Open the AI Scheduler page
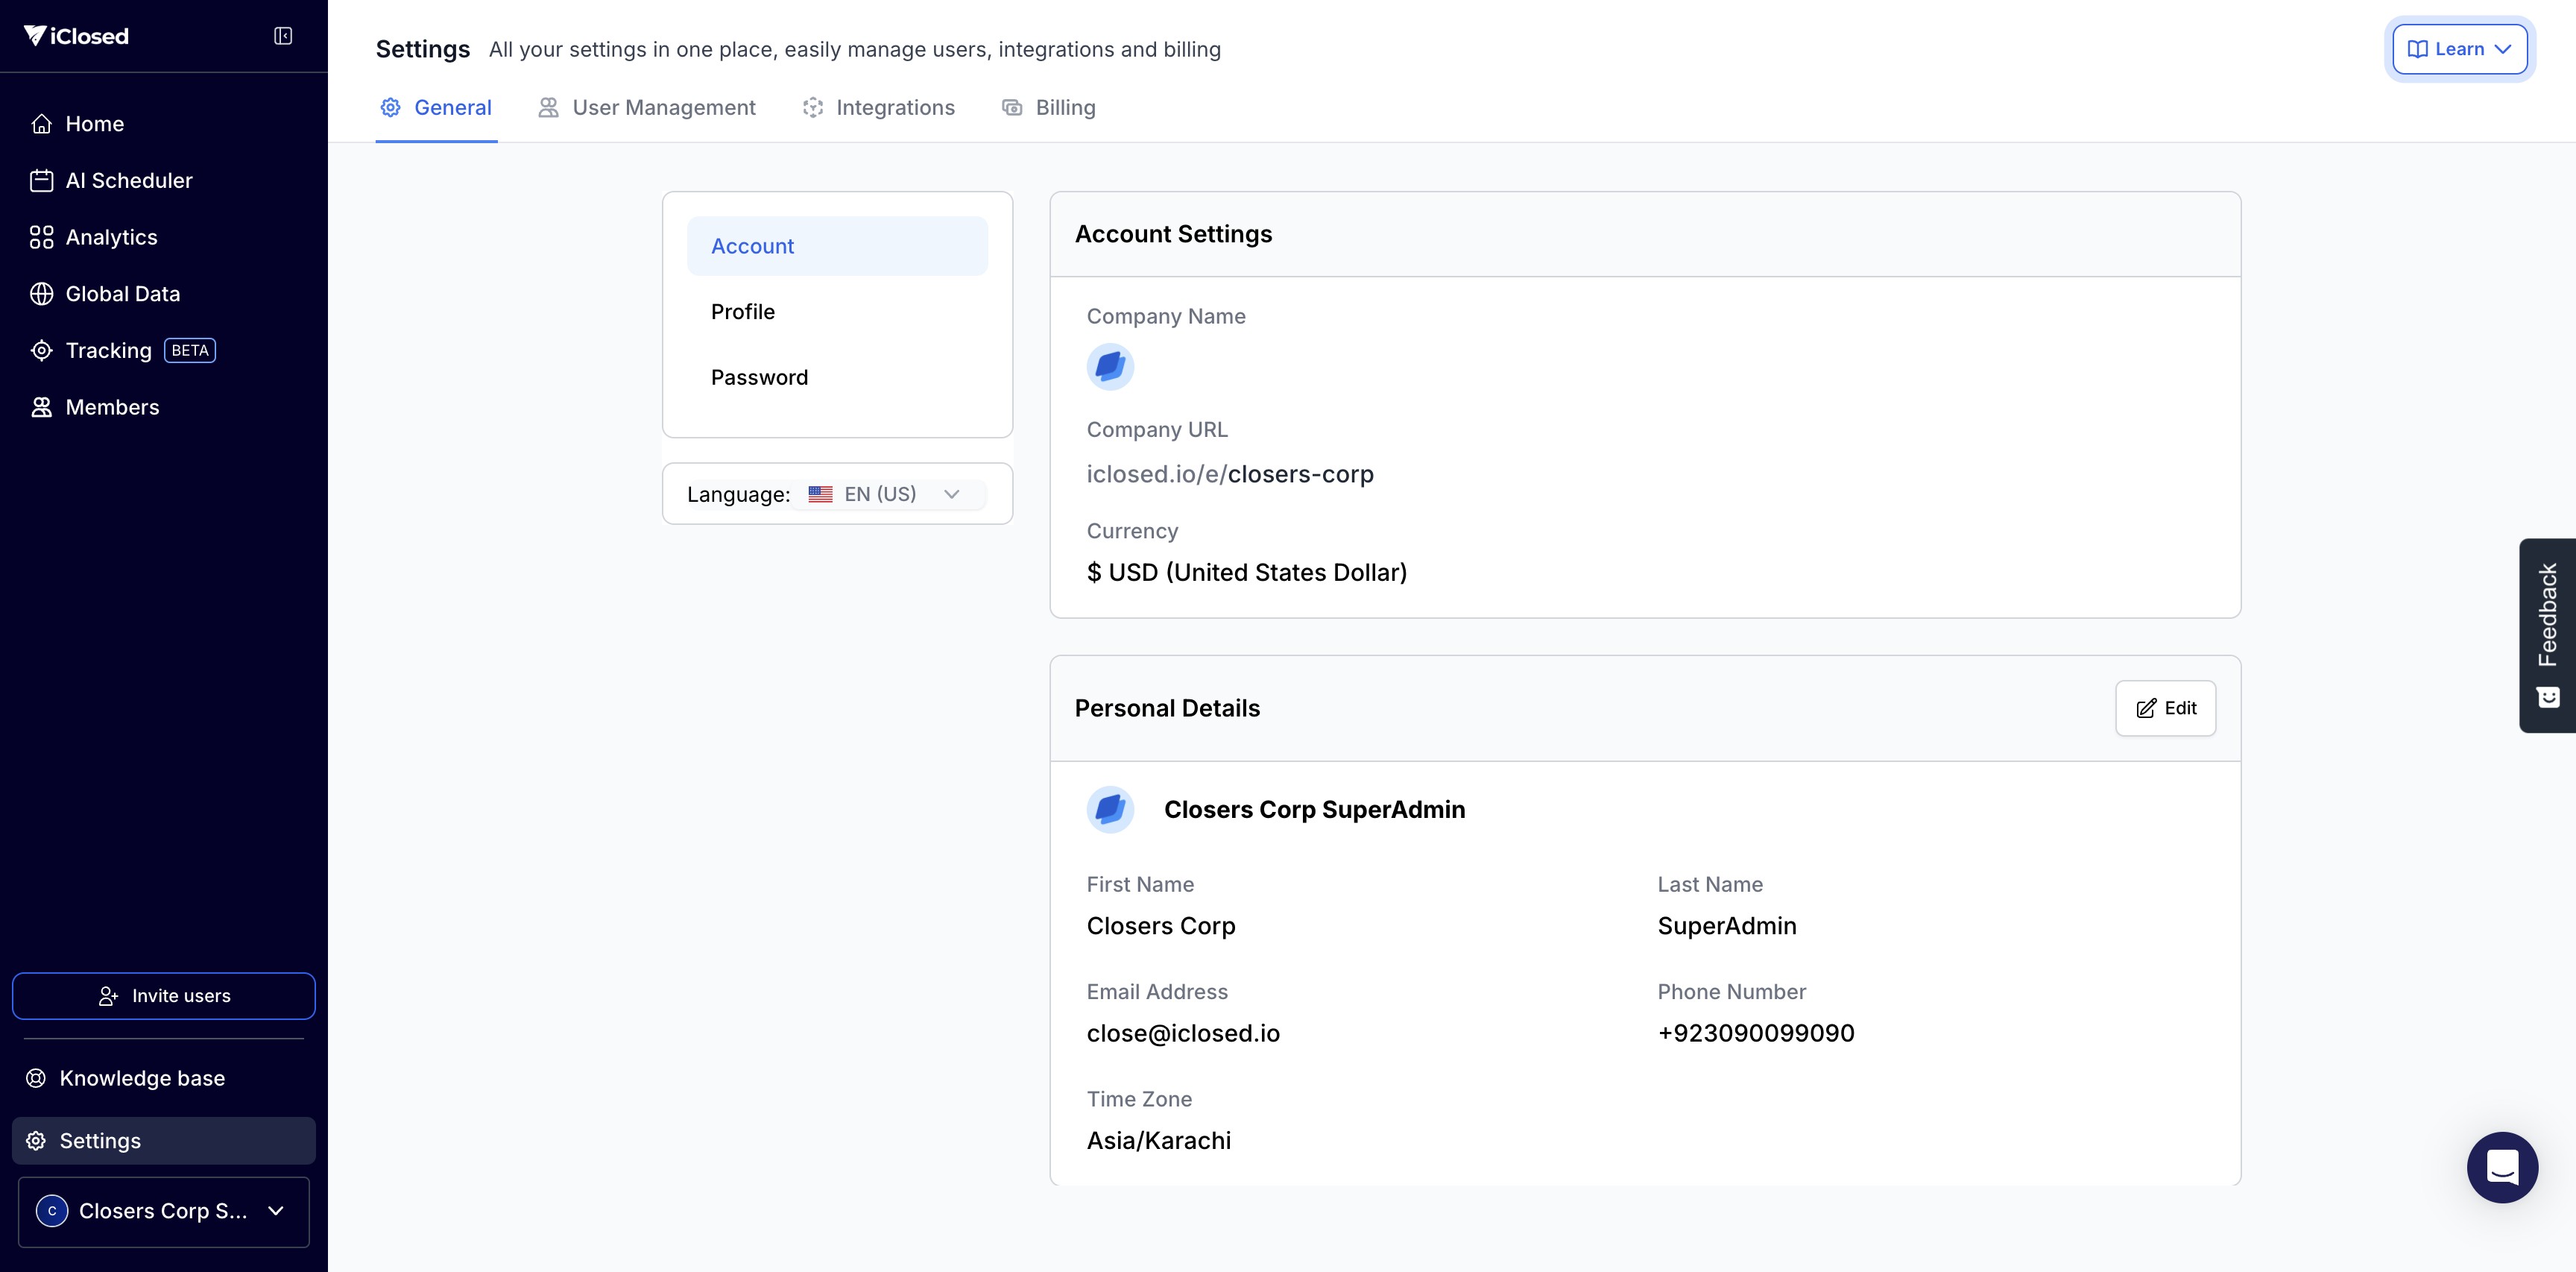 pos(128,181)
